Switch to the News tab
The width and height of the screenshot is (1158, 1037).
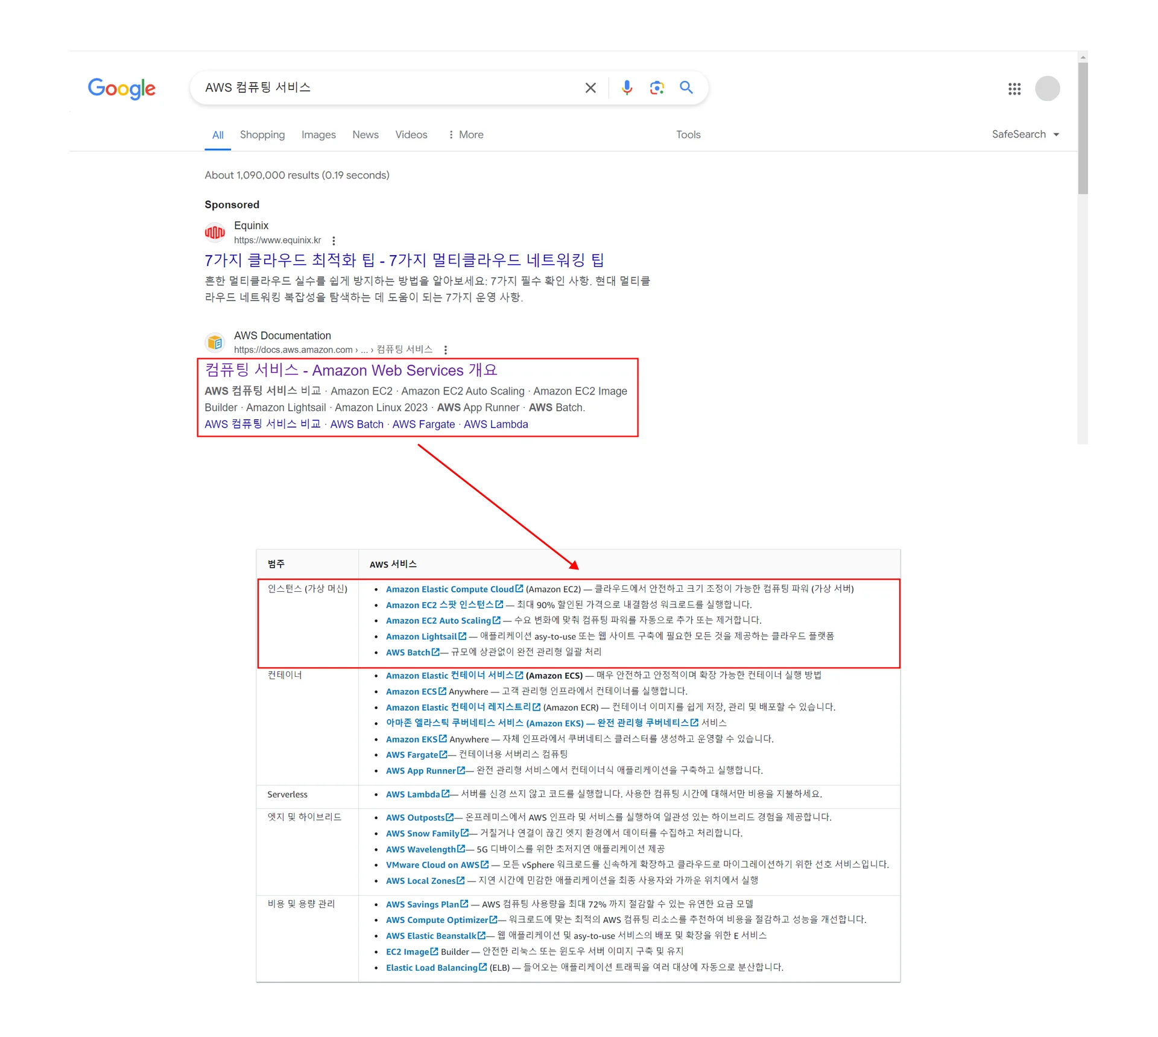(365, 135)
